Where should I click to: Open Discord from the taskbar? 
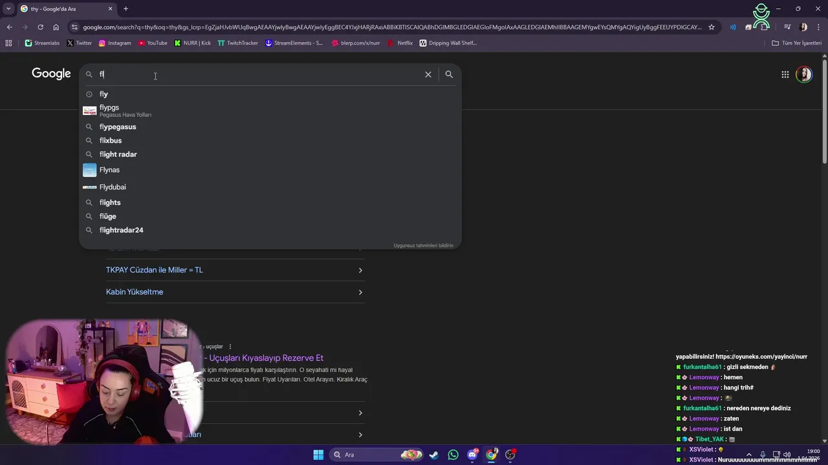472,455
